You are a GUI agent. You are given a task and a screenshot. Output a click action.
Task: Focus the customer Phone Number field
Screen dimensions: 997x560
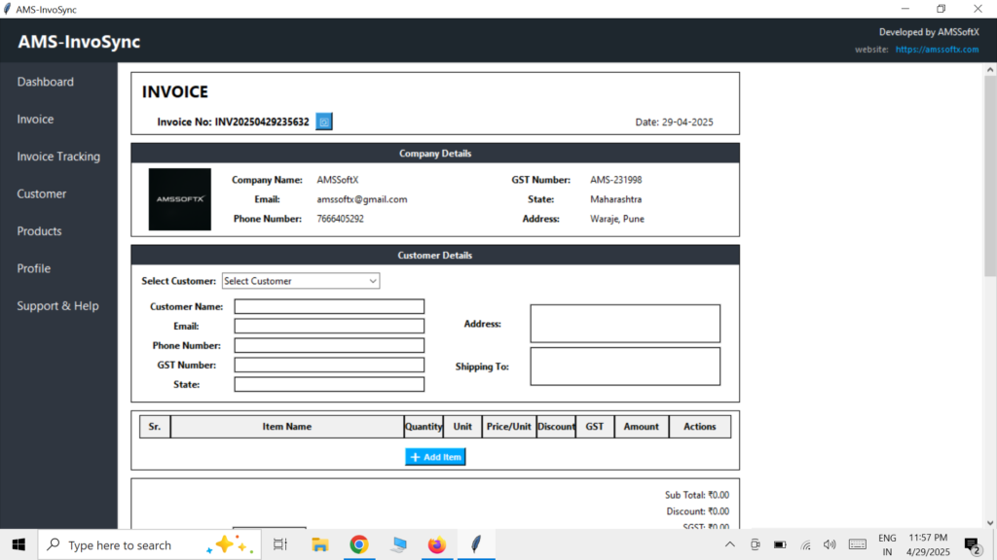pyautogui.click(x=329, y=345)
